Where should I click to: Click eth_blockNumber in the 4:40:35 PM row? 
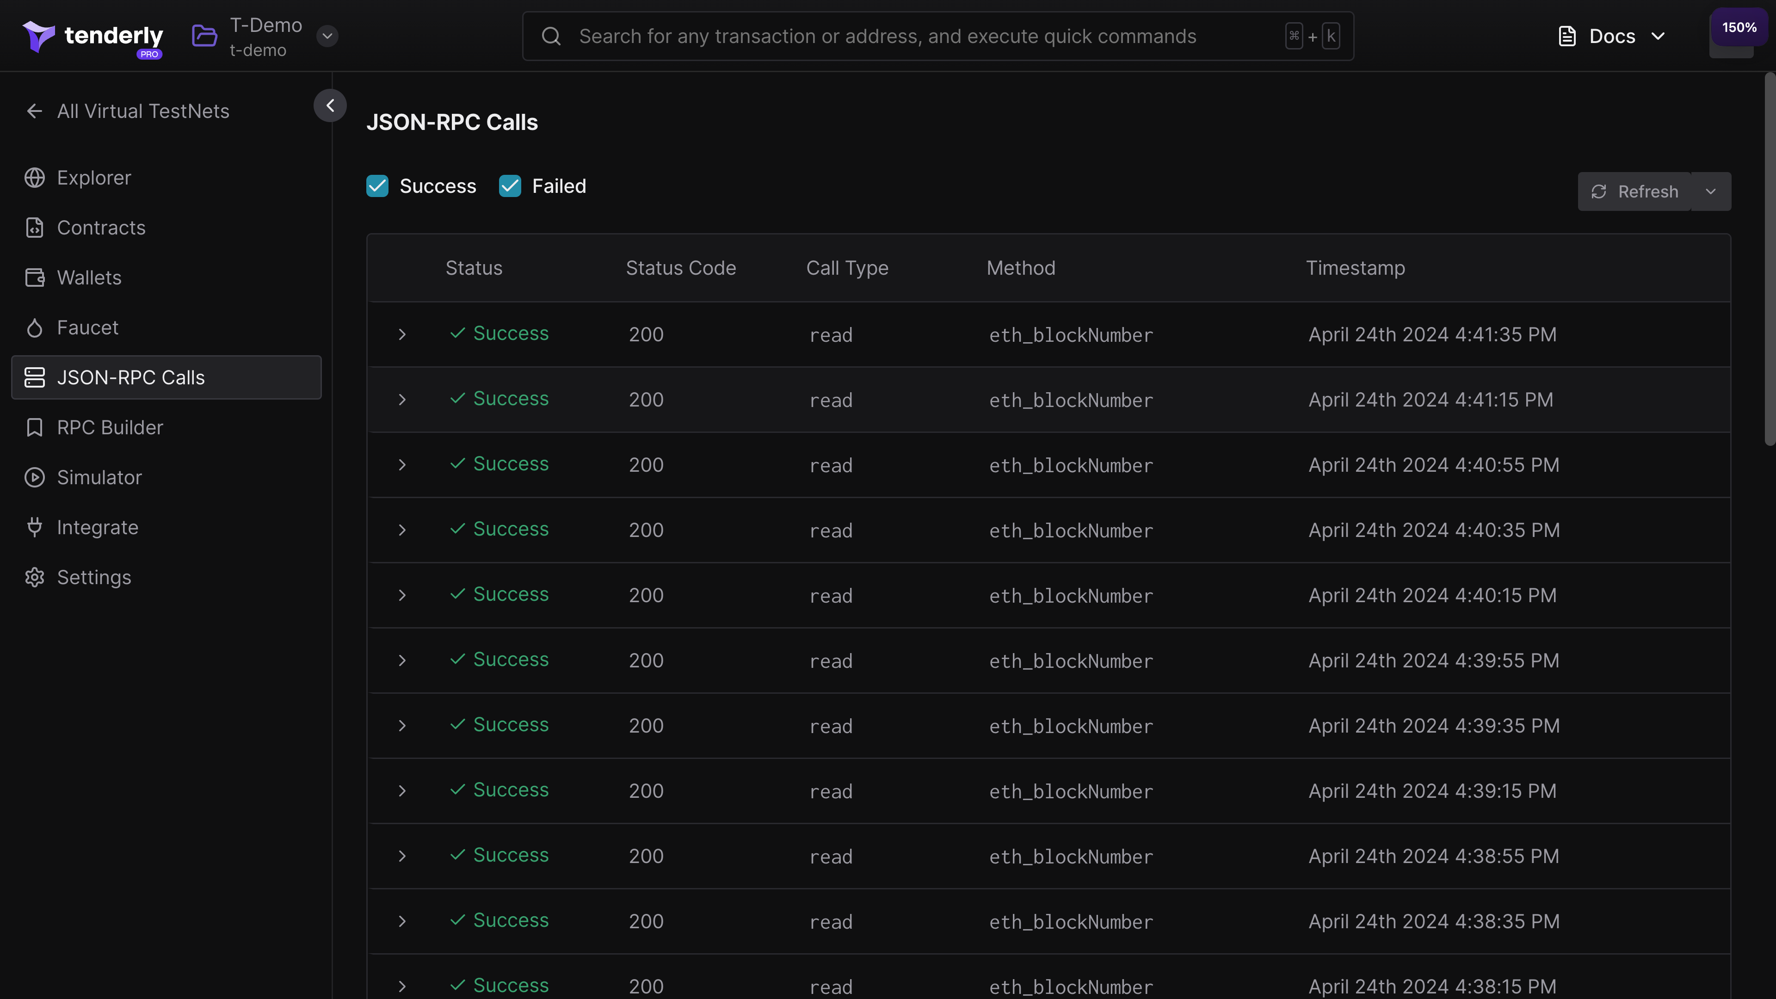(1072, 531)
